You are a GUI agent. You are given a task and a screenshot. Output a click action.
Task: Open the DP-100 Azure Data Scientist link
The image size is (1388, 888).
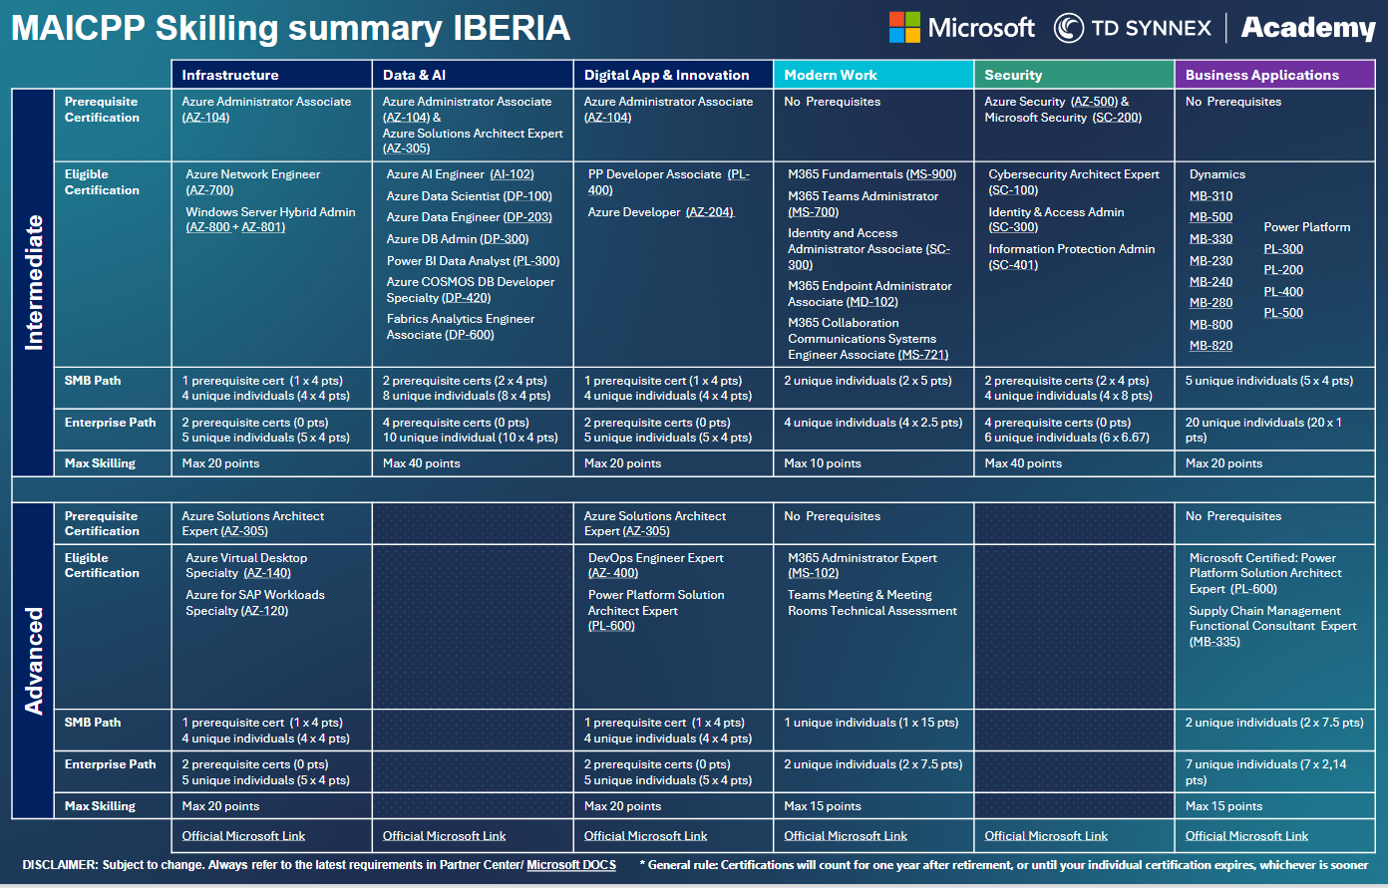[527, 196]
